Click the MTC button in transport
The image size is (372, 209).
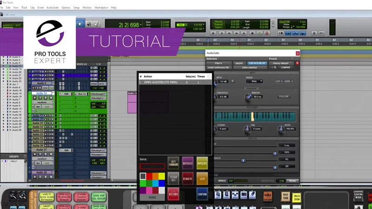coord(321,33)
